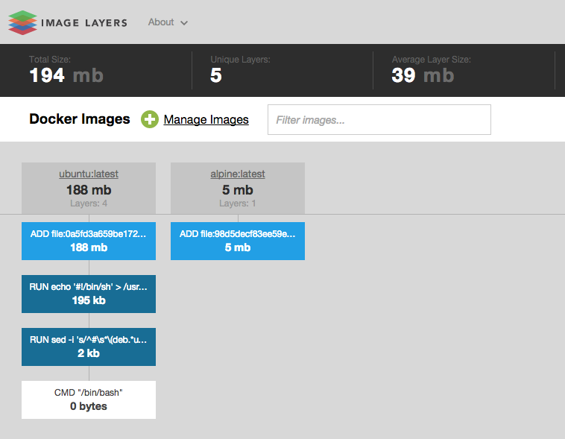Open the Manage Images link
This screenshot has width=565, height=439.
tap(206, 119)
